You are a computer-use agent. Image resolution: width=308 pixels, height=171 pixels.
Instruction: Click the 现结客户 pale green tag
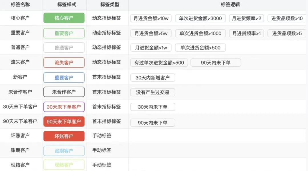click(64, 165)
